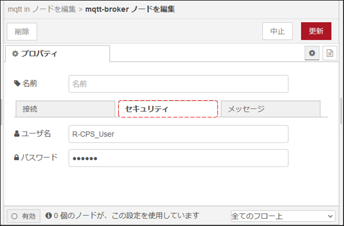Switch to the 接続 tab
The height and width of the screenshot is (226, 344).
point(65,109)
